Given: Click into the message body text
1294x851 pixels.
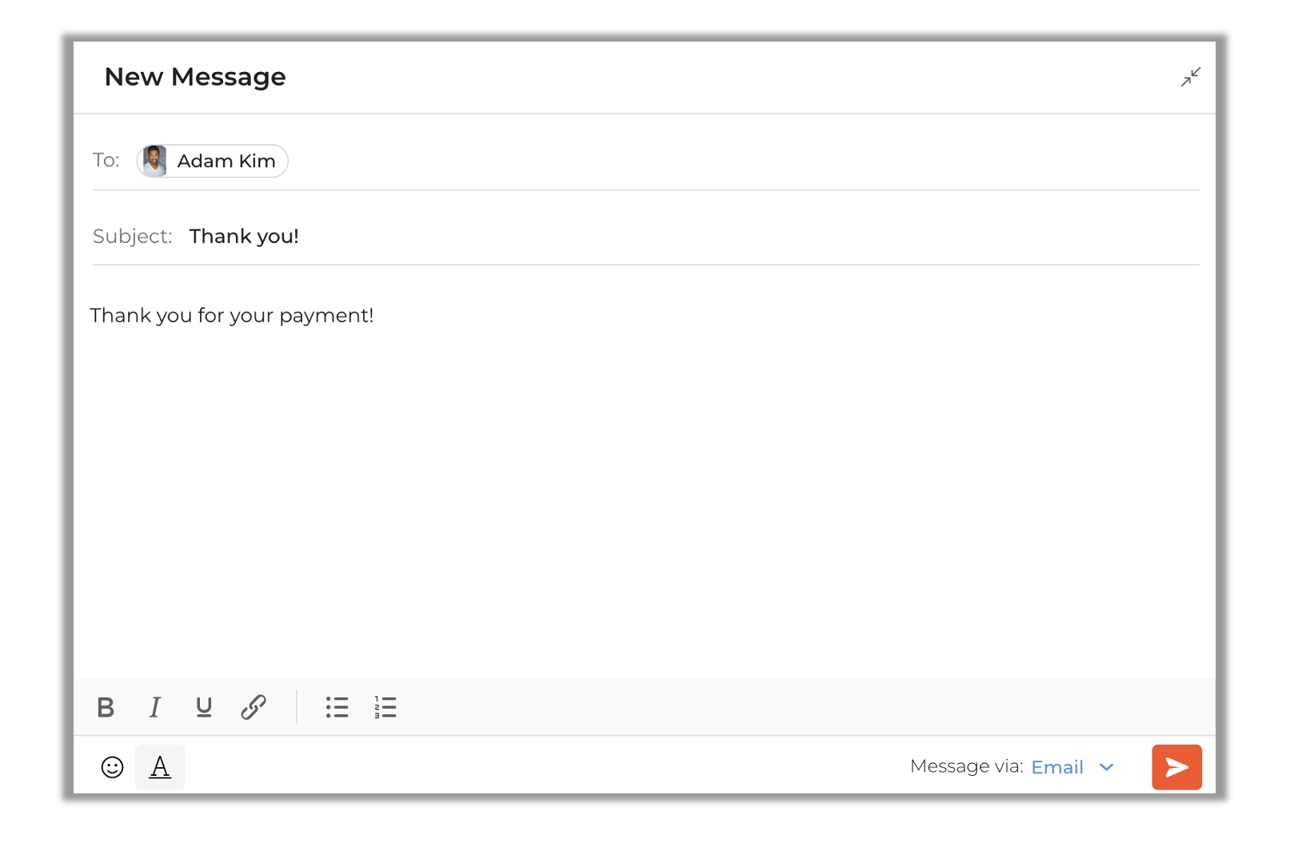Looking at the screenshot, I should pos(232,316).
